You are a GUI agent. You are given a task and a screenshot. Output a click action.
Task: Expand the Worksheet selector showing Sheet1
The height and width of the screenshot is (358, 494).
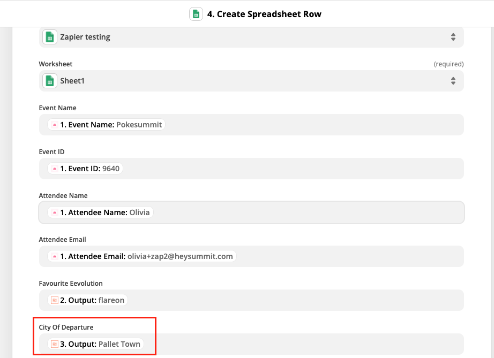pos(251,81)
